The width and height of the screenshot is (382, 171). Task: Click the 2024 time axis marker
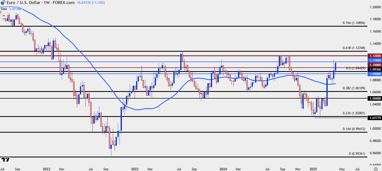click(x=223, y=169)
